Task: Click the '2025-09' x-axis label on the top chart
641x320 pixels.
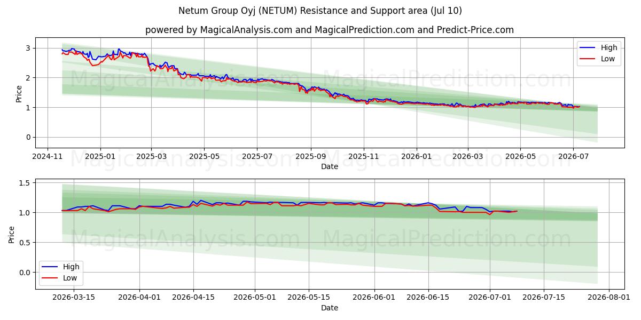Action: click(x=310, y=157)
